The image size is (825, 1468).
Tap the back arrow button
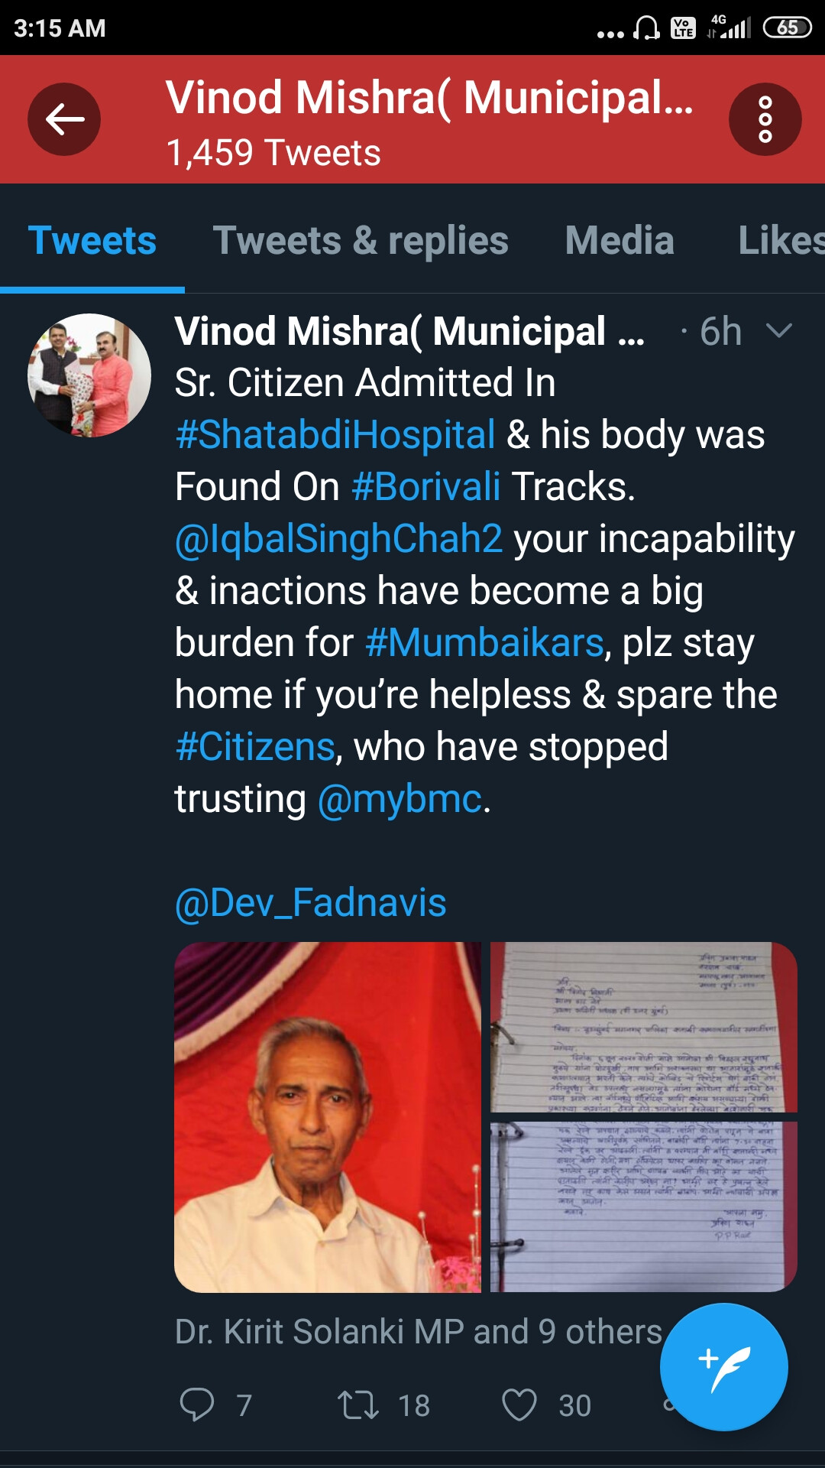tap(64, 119)
